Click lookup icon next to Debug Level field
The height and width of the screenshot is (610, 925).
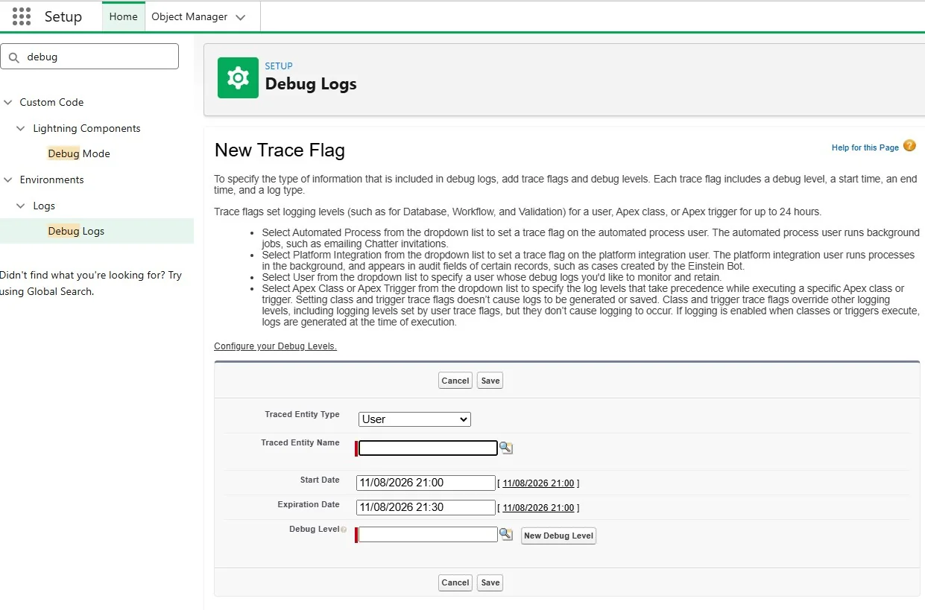pos(506,534)
